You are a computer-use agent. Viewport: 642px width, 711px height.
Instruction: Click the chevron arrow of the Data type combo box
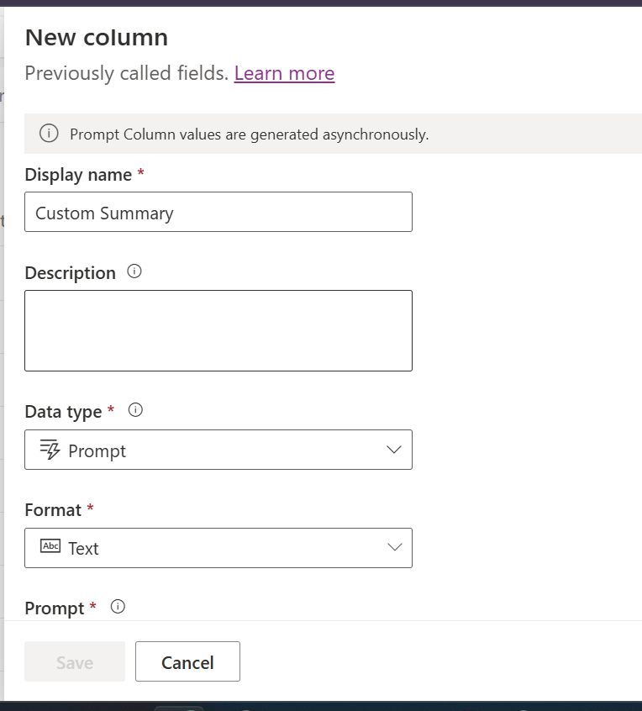pyautogui.click(x=394, y=450)
